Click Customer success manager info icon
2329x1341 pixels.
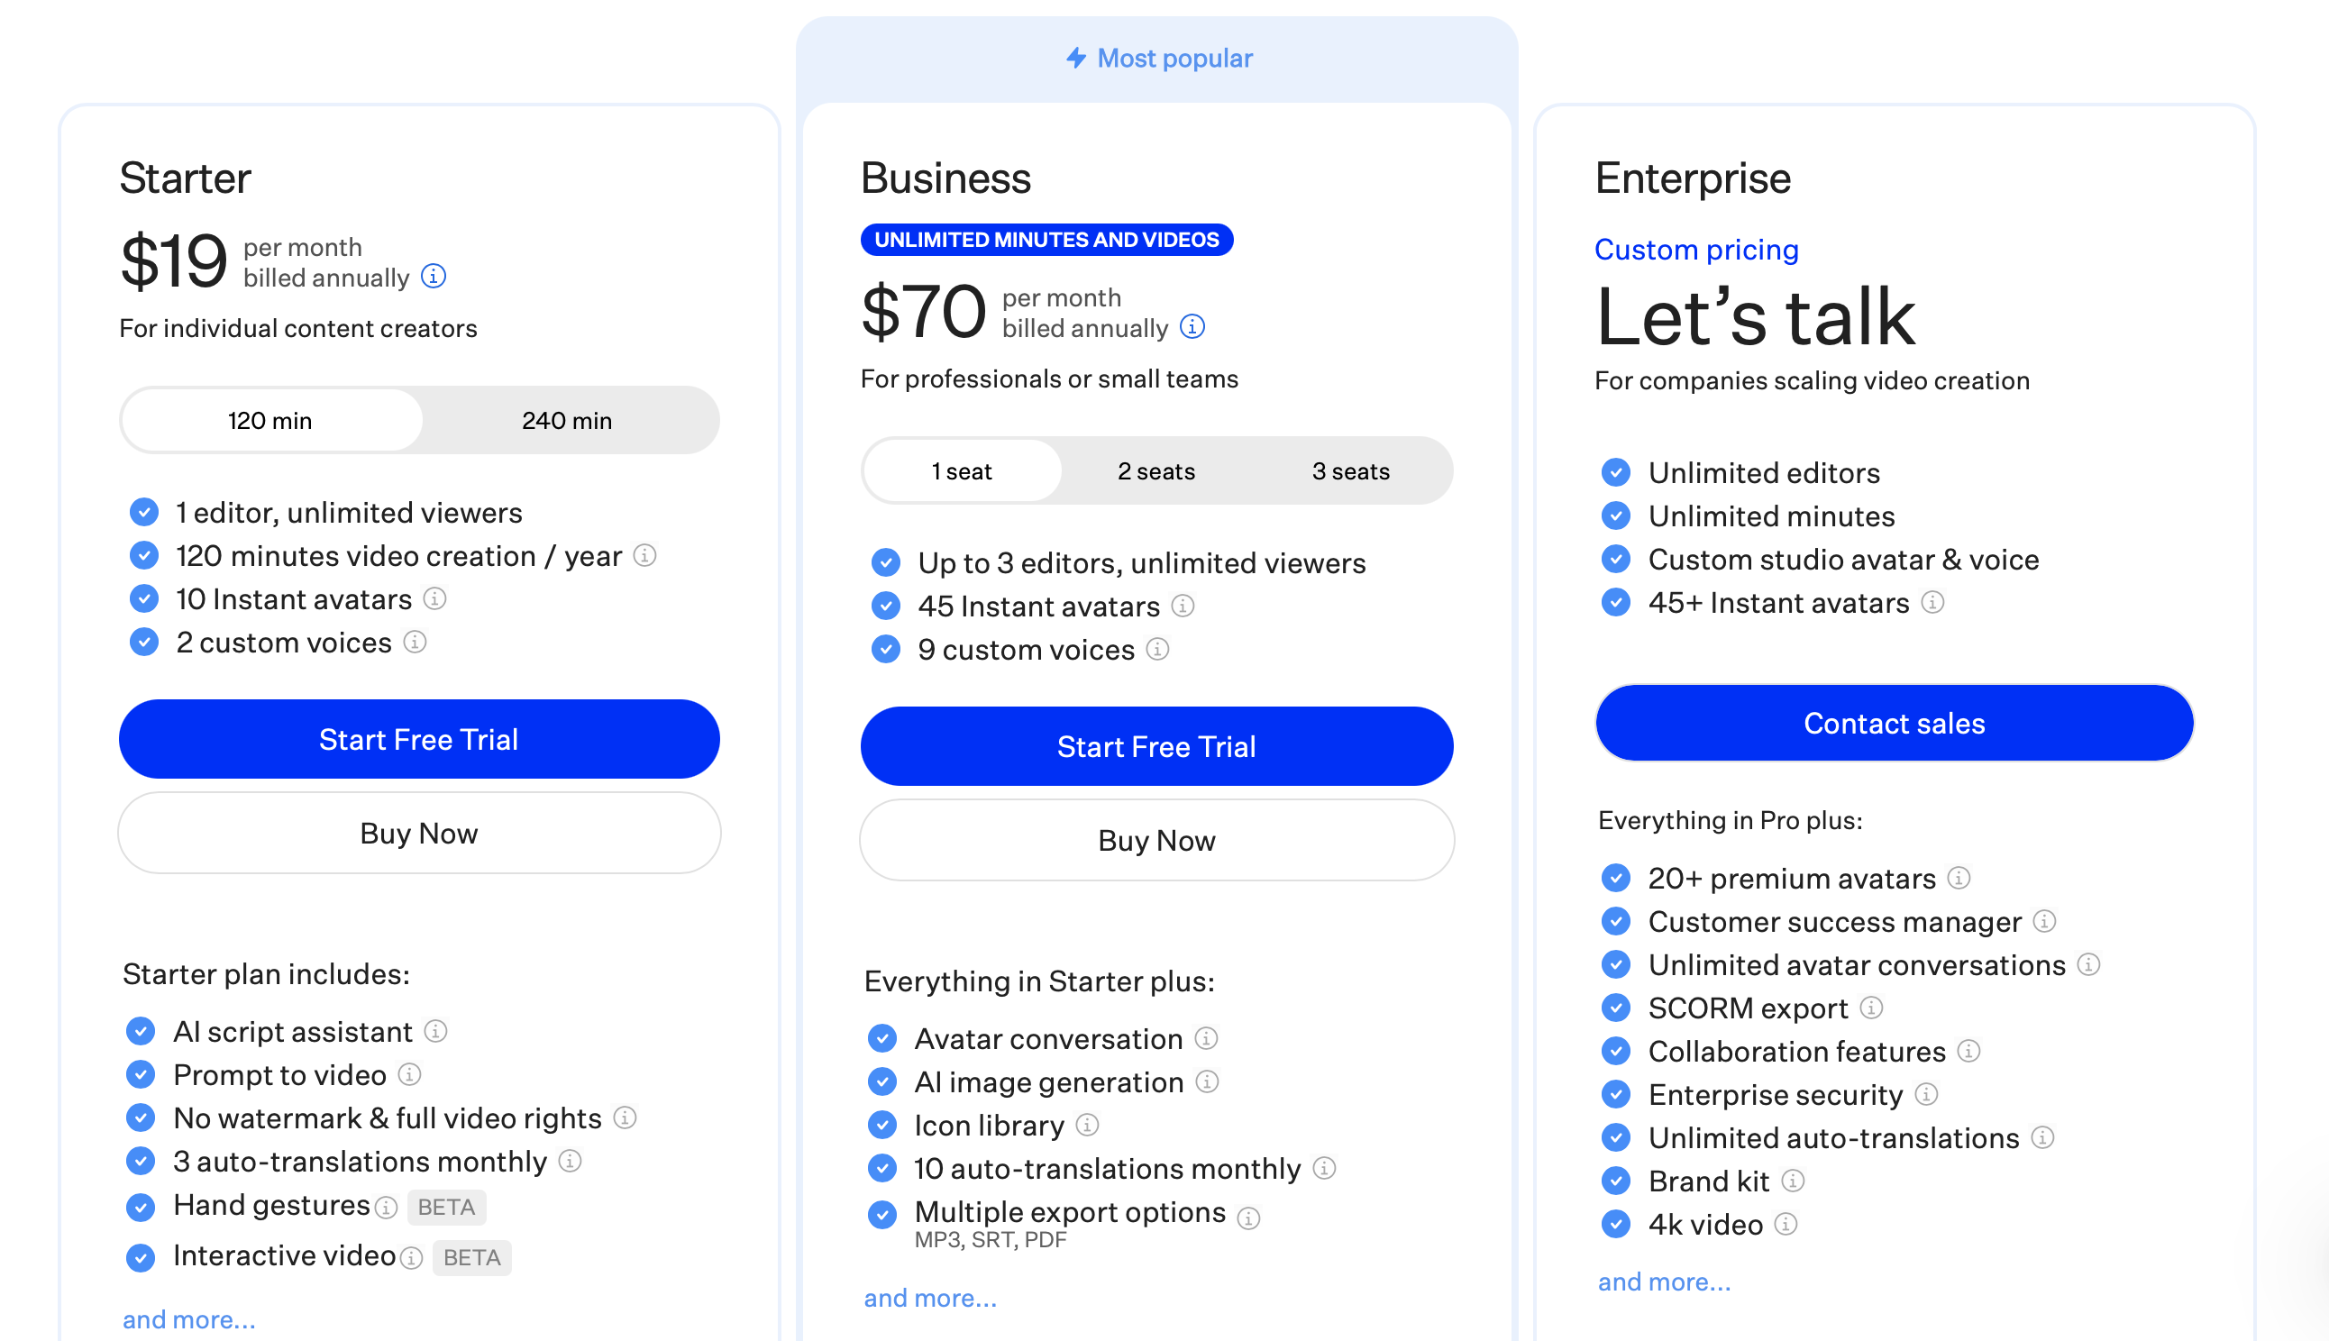[2044, 922]
